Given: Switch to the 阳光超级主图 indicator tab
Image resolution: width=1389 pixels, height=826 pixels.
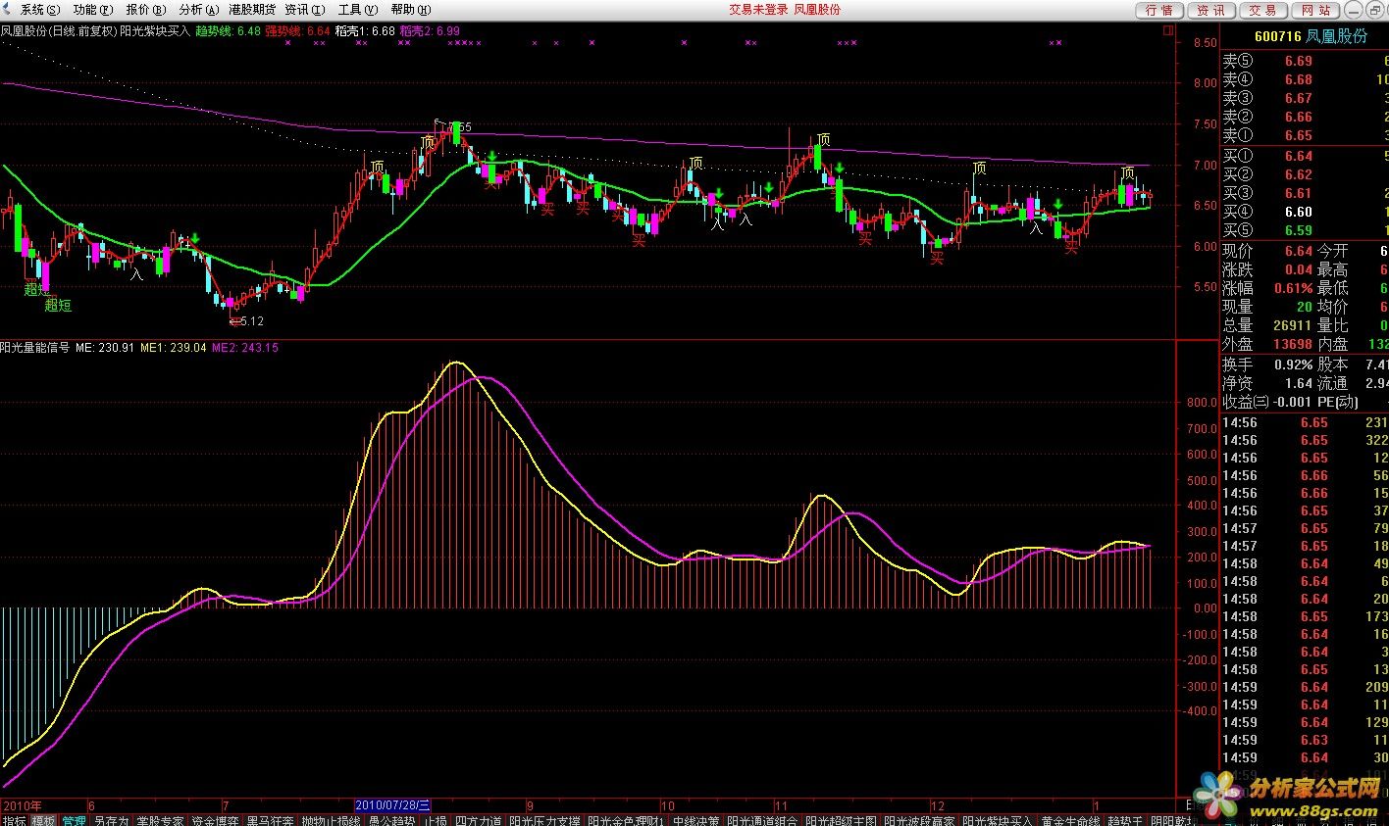Looking at the screenshot, I should [841, 820].
